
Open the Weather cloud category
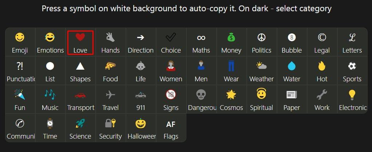pyautogui.click(x=261, y=71)
